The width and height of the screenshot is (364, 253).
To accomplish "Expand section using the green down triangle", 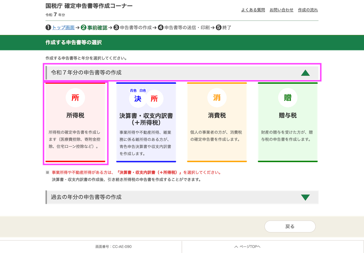I will pos(305,197).
